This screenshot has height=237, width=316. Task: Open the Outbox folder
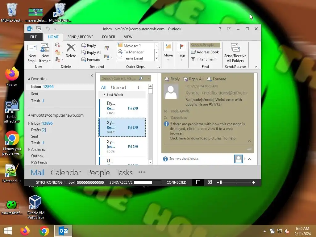coord(37,156)
